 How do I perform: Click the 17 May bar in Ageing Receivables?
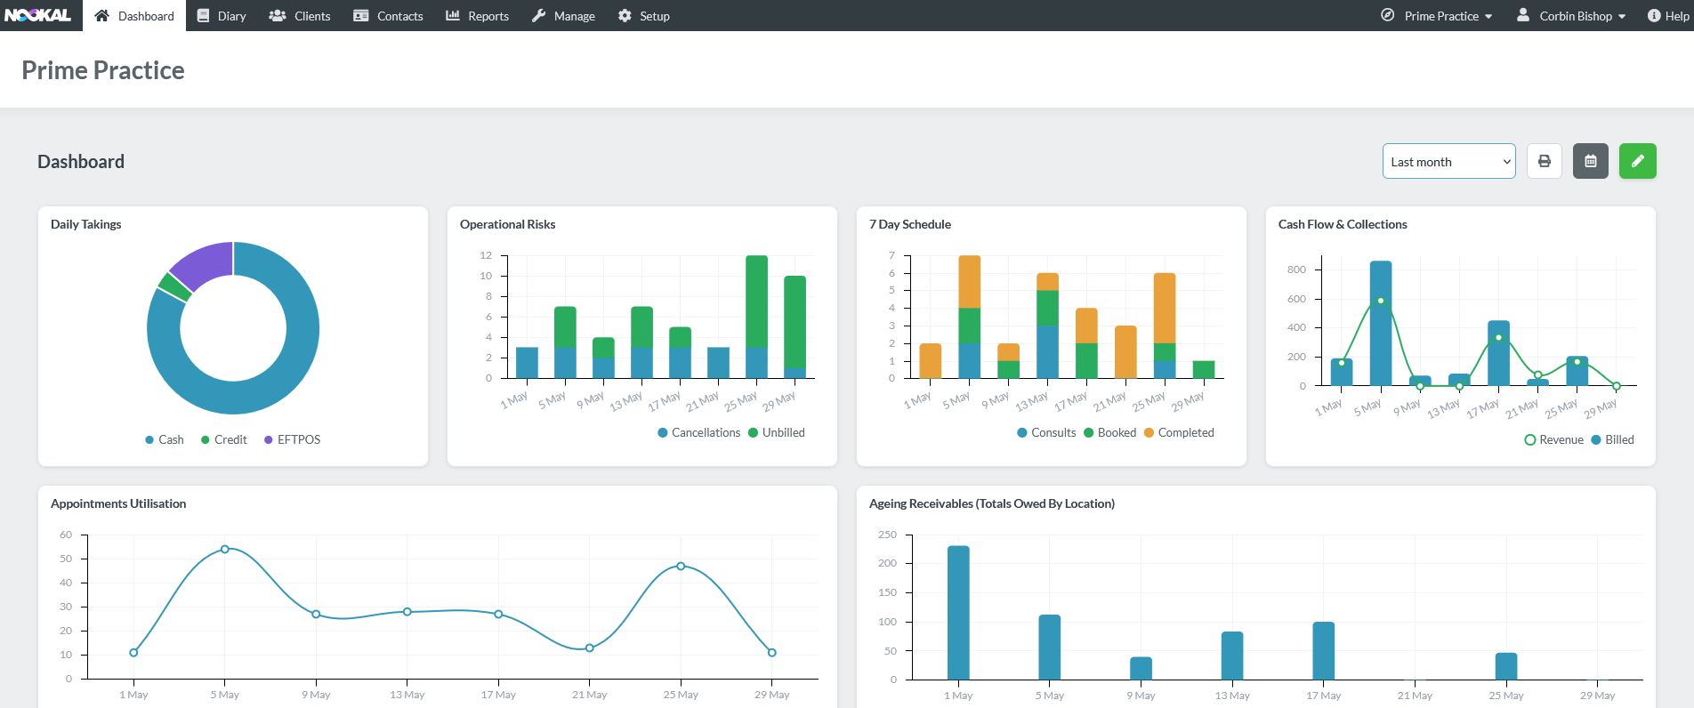tap(1324, 651)
